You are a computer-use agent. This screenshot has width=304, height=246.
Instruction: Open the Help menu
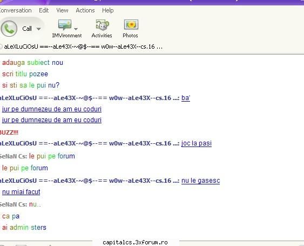pos(108,10)
